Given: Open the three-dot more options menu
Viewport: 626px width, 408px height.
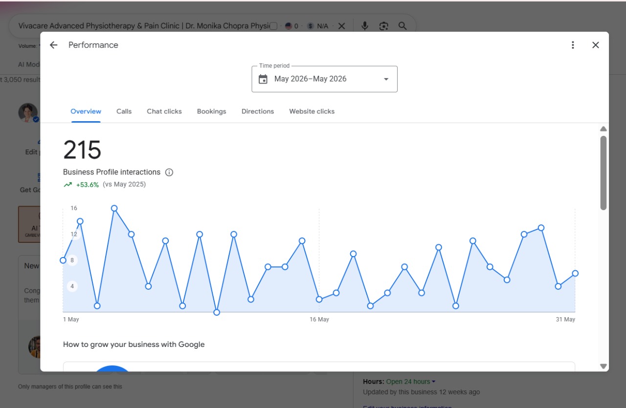Looking at the screenshot, I should click(573, 45).
